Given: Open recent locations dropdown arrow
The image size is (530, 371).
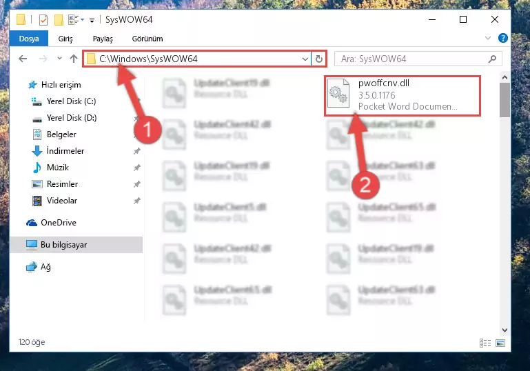Looking at the screenshot, I should [x=59, y=59].
